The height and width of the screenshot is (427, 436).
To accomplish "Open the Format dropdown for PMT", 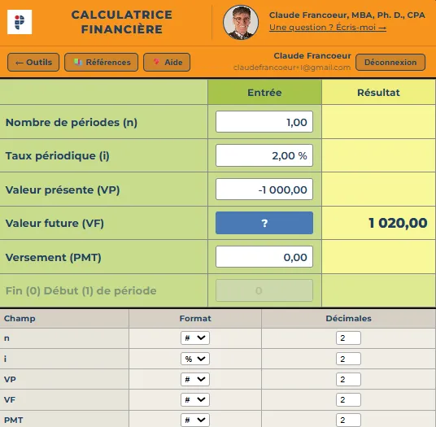I will [x=195, y=420].
